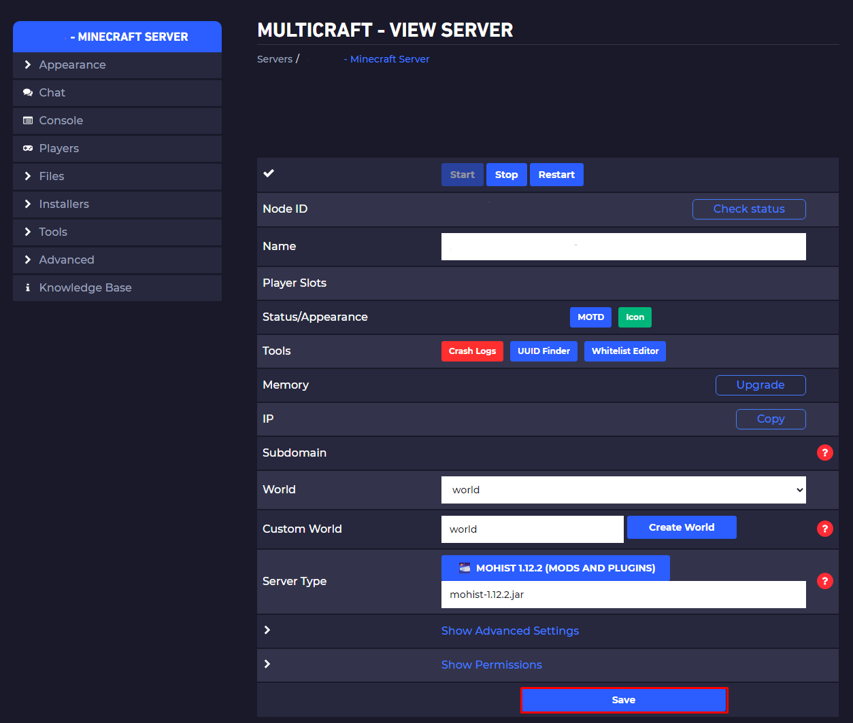Viewport: 853px width, 723px height.
Task: Click the Custom World text field
Action: click(x=532, y=529)
